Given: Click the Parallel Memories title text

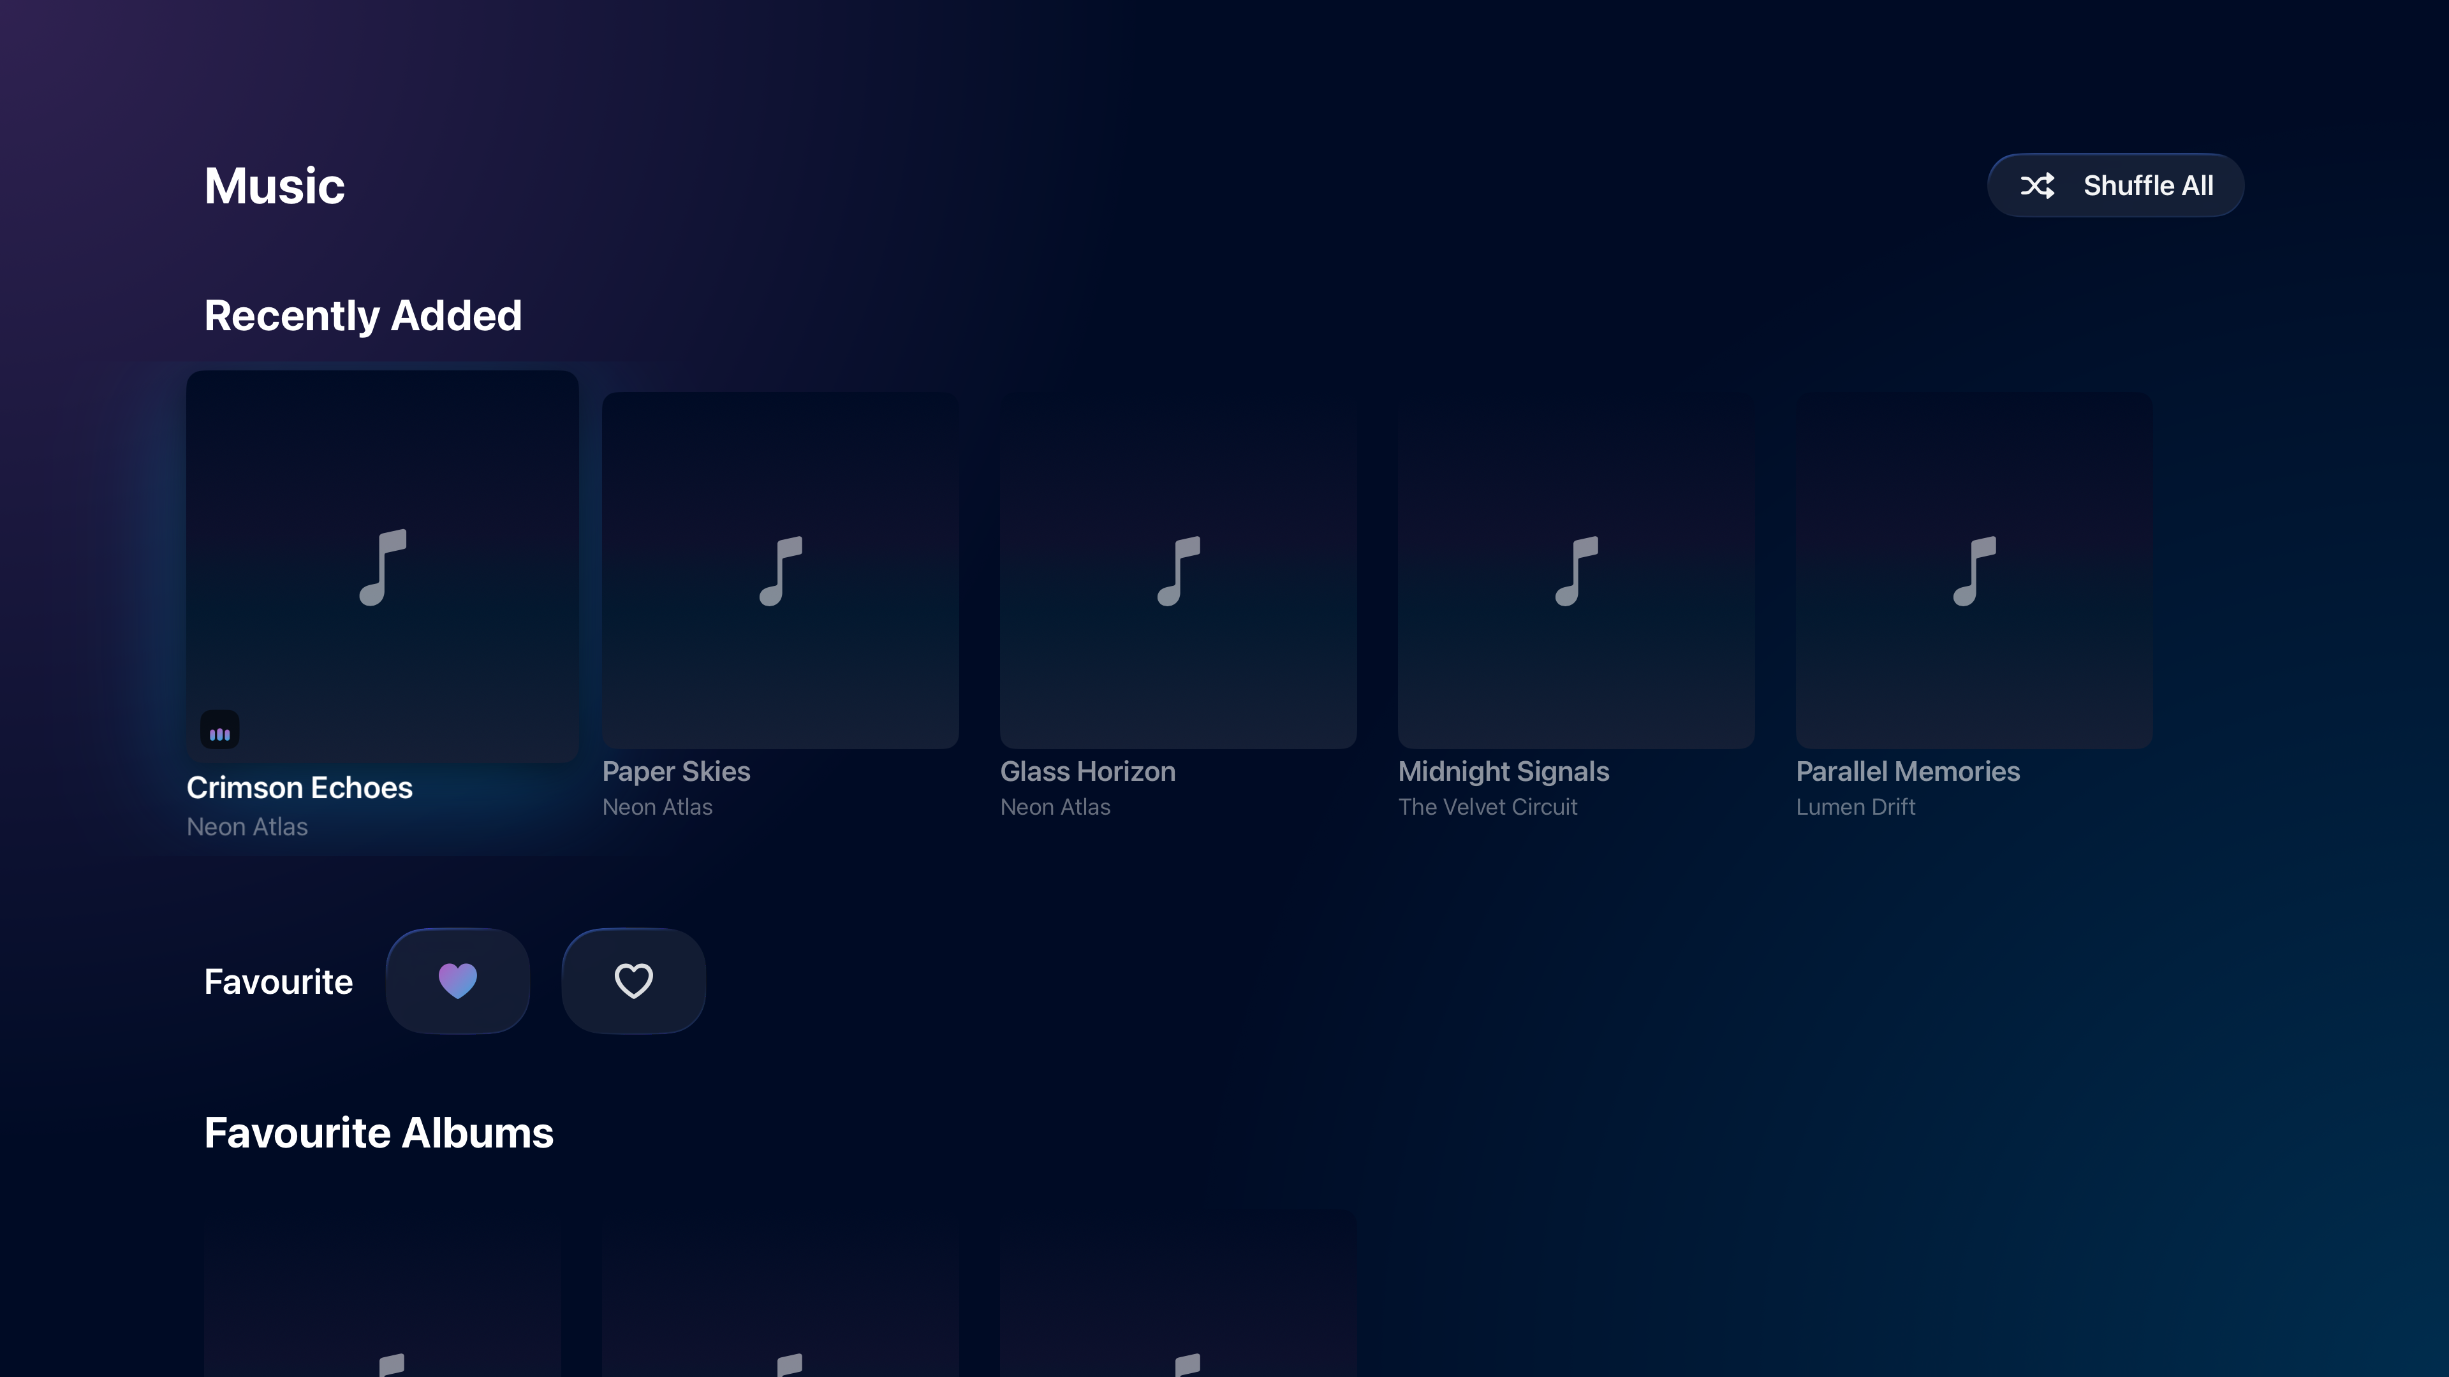Looking at the screenshot, I should tap(1907, 771).
